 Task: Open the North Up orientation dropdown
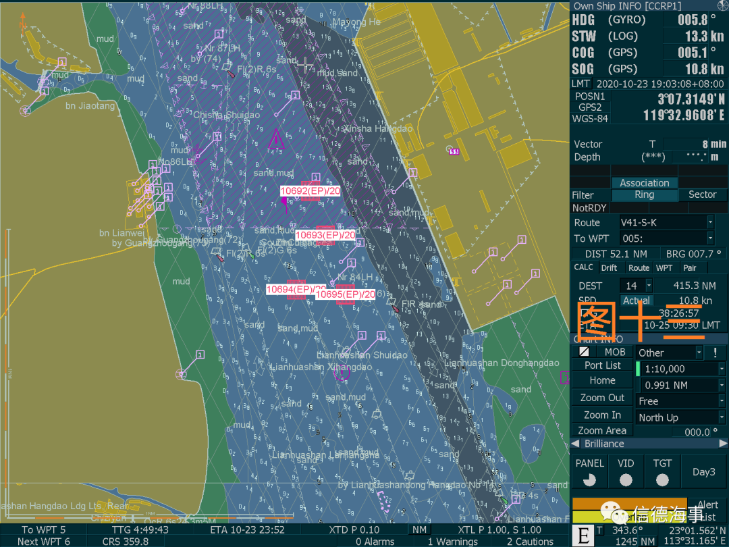point(722,417)
